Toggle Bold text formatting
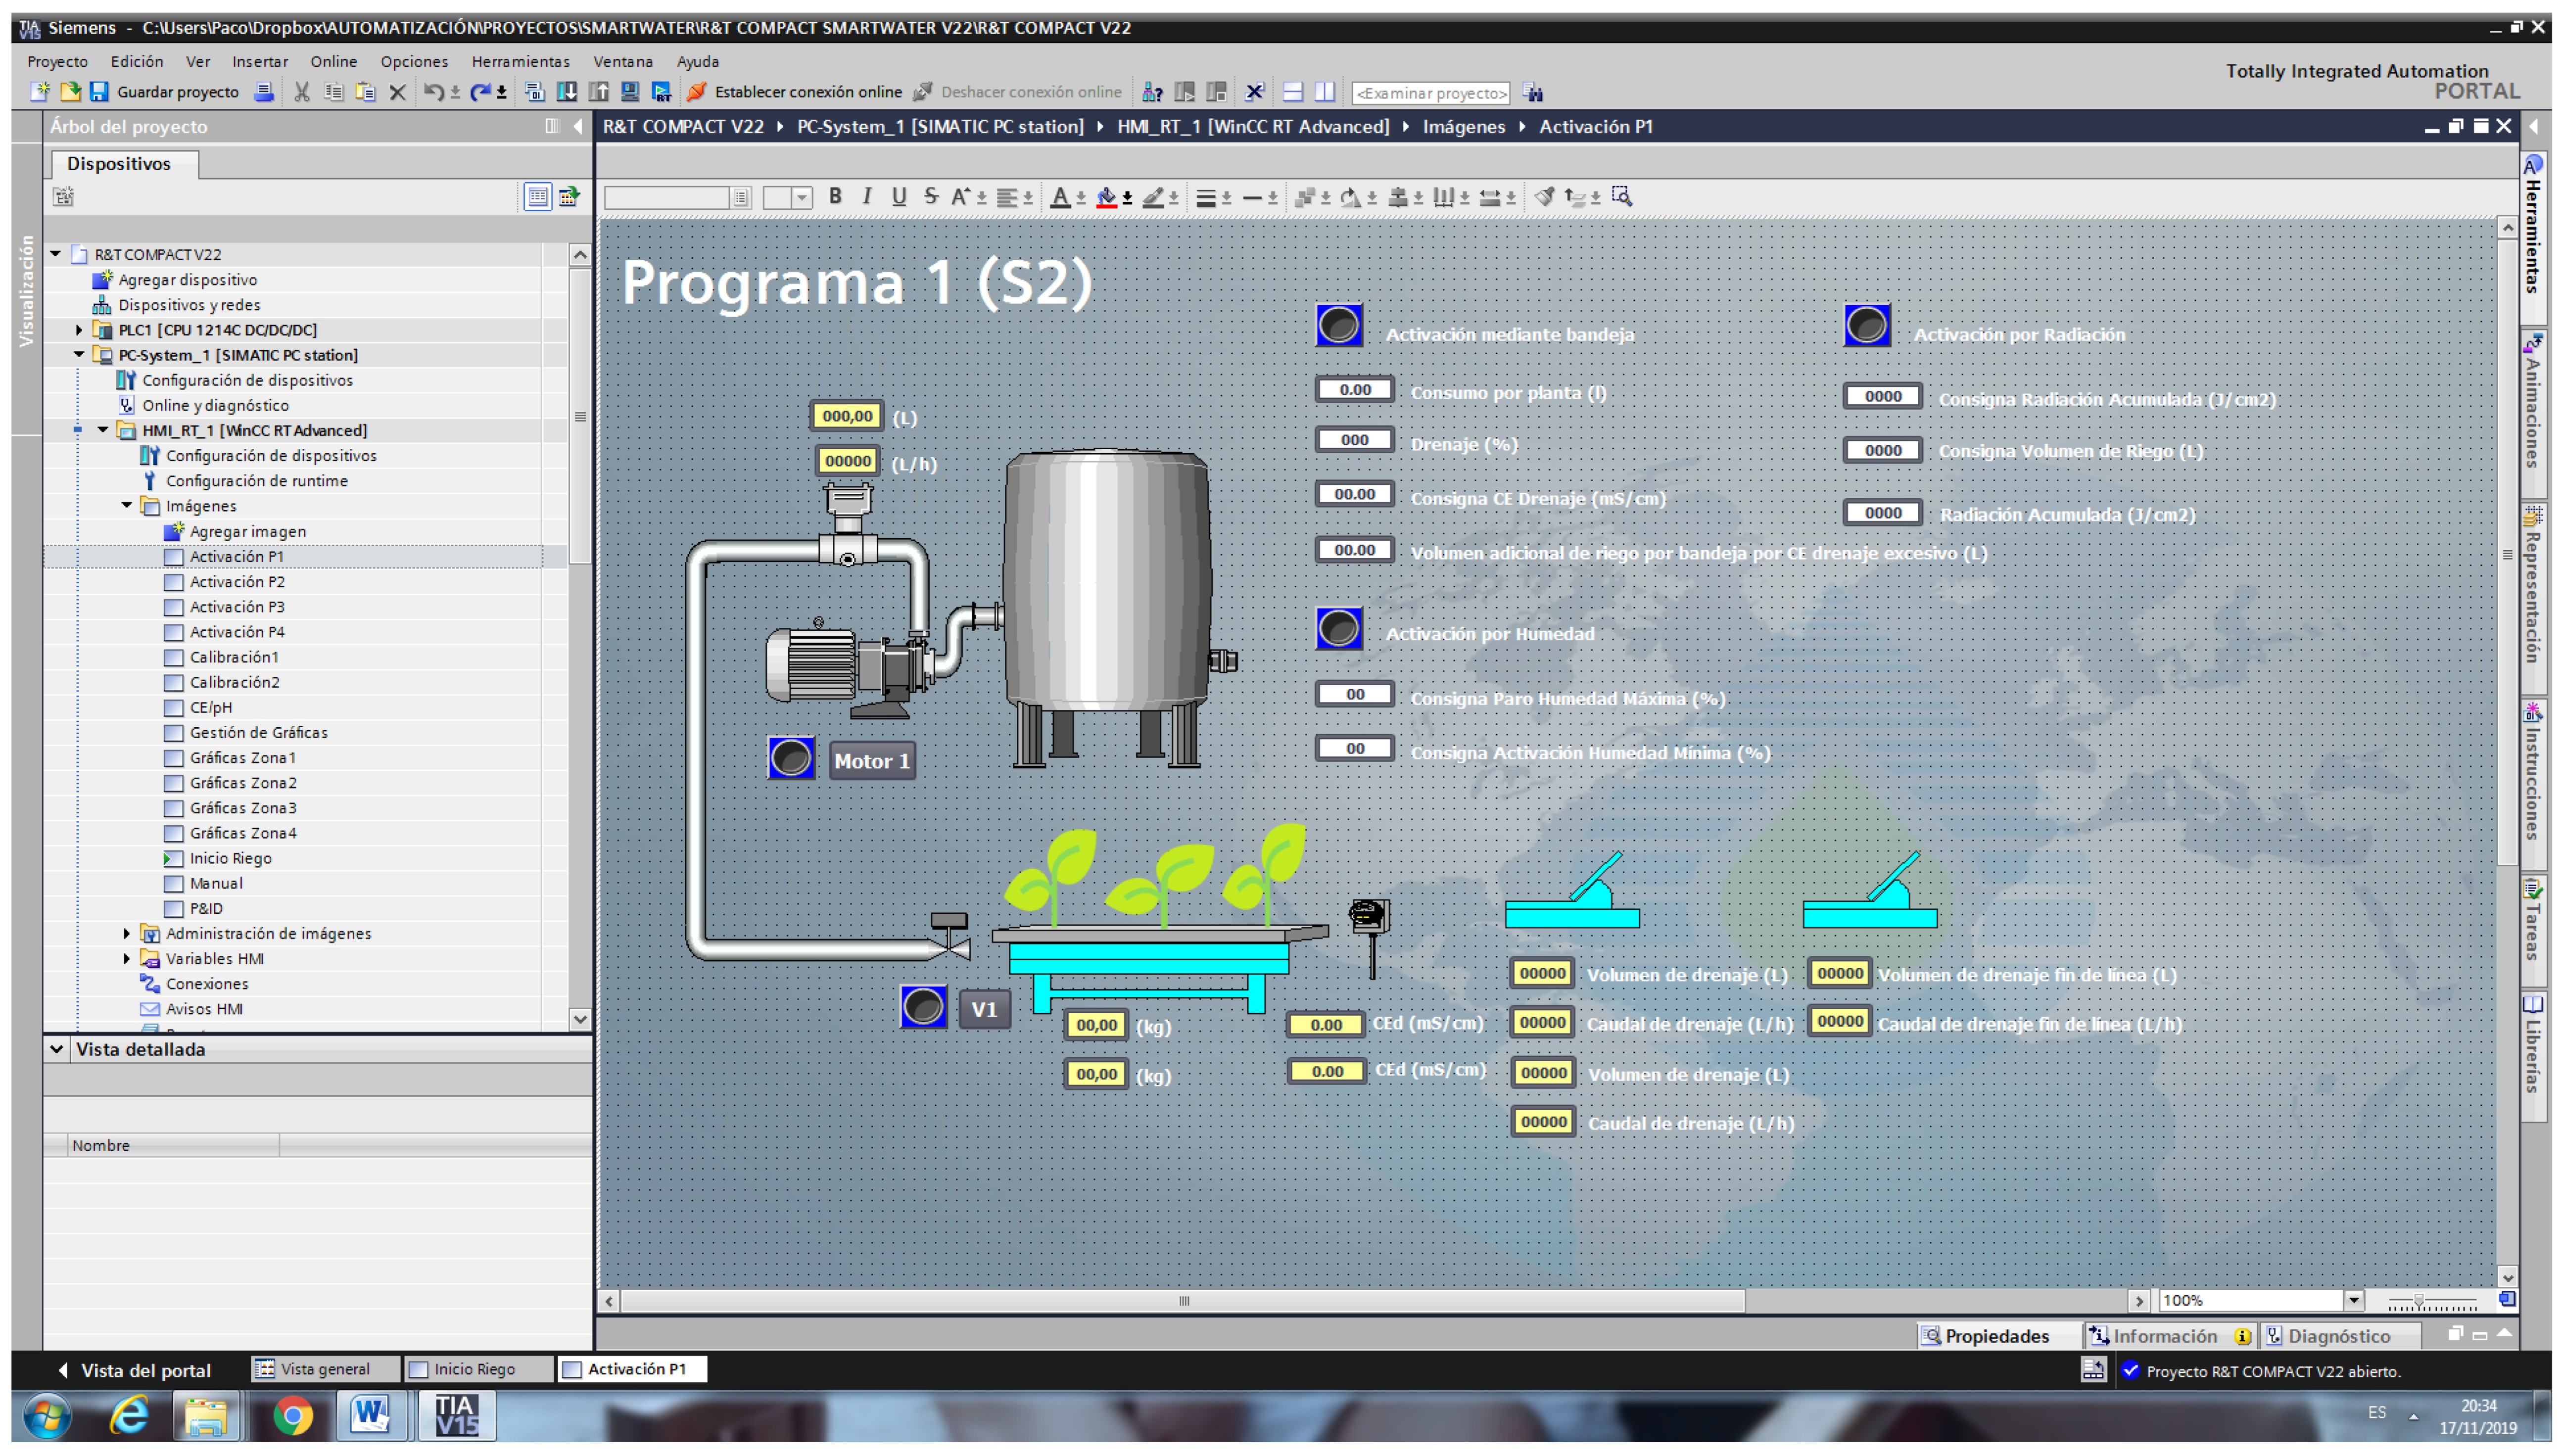 [835, 197]
